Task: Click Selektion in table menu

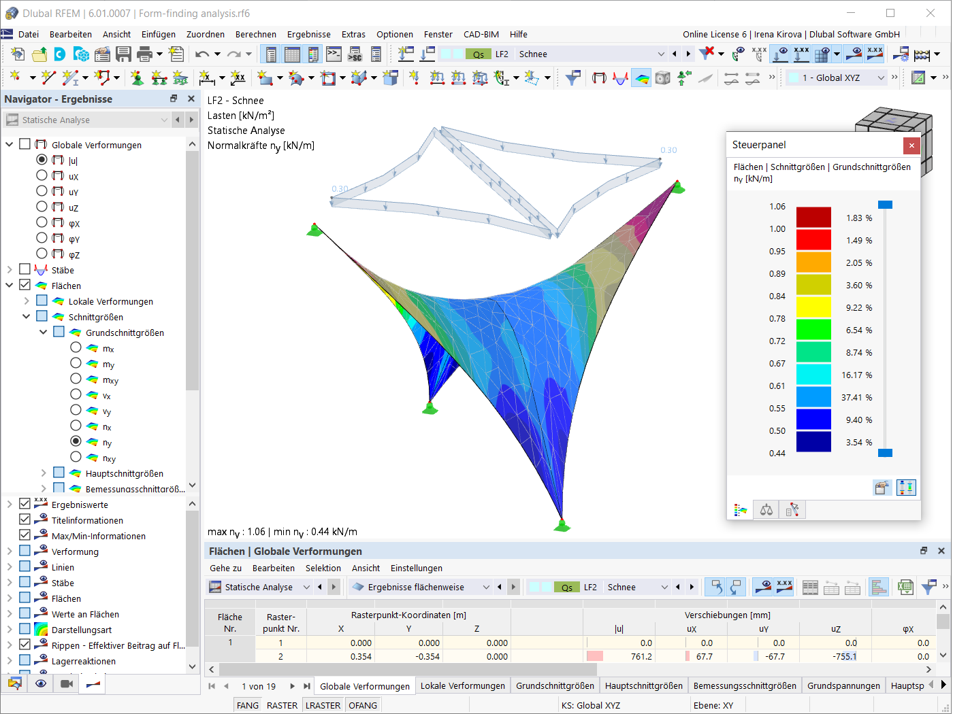Action: (x=323, y=568)
